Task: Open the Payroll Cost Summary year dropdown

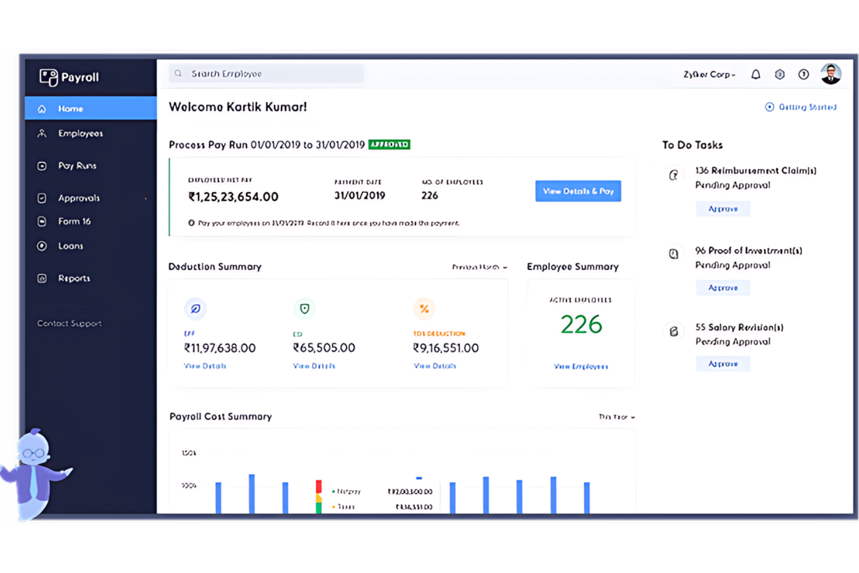Action: click(x=617, y=417)
